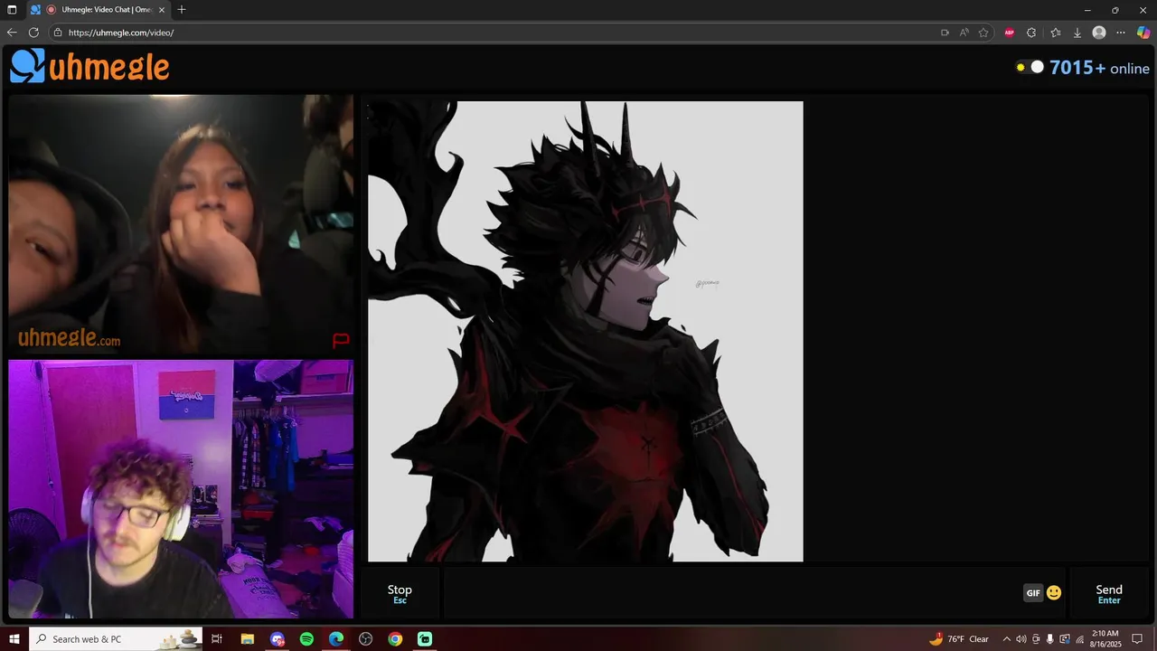Open the Adblock Plus extension
Viewport: 1157px width, 651px height.
(x=1010, y=33)
